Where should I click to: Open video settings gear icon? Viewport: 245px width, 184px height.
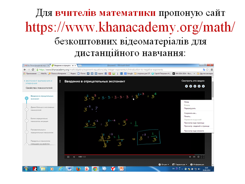click(x=198, y=157)
